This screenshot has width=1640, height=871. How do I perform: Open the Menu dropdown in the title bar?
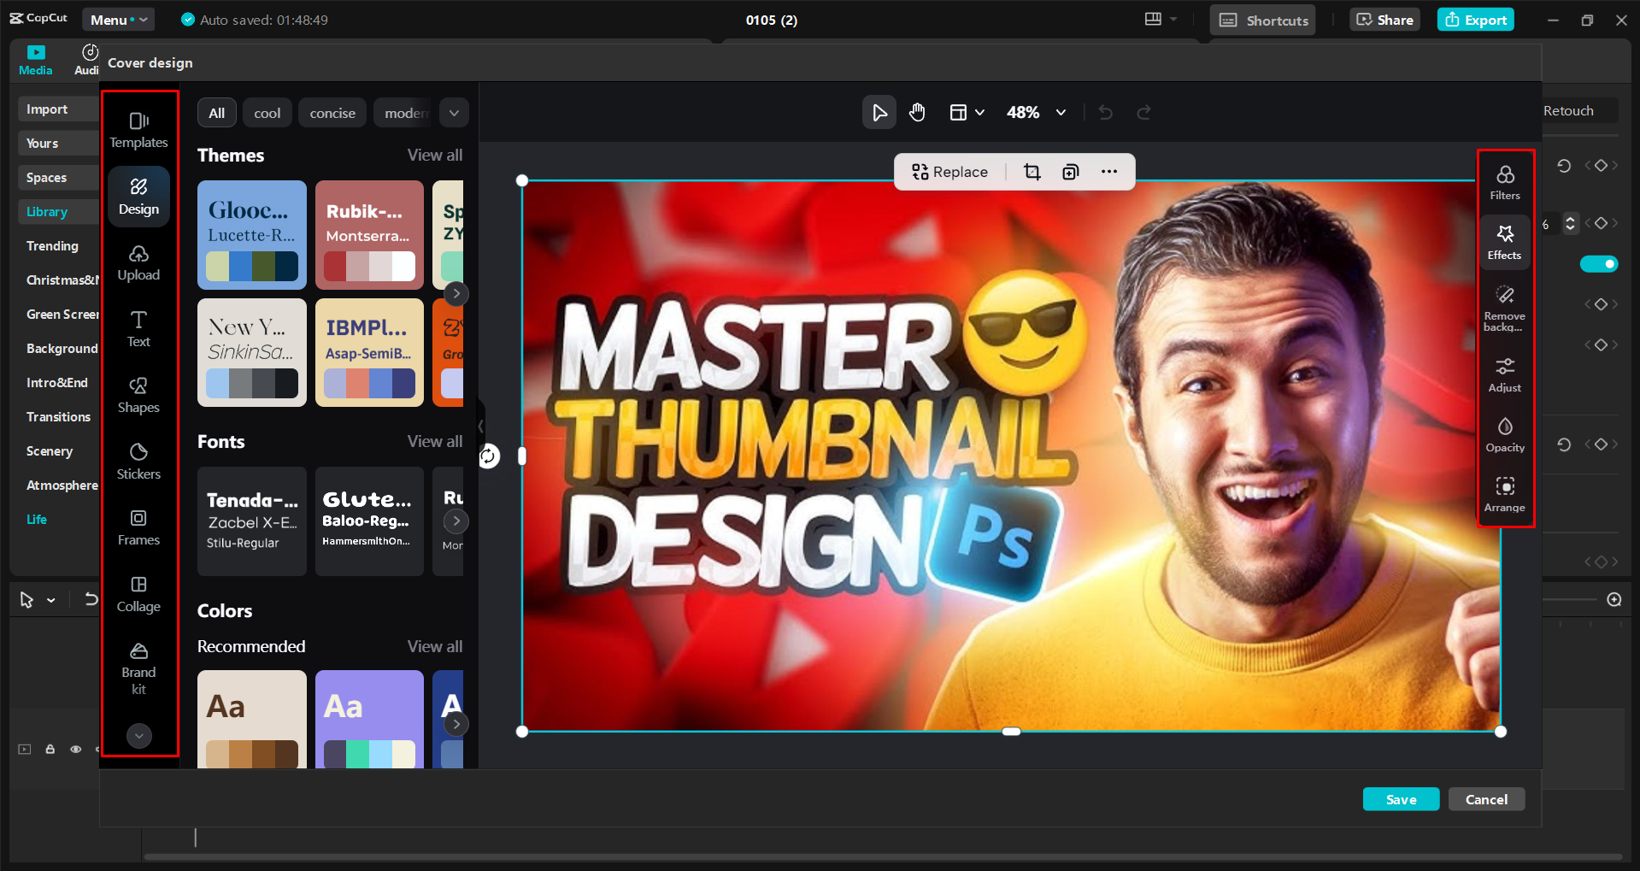118,19
